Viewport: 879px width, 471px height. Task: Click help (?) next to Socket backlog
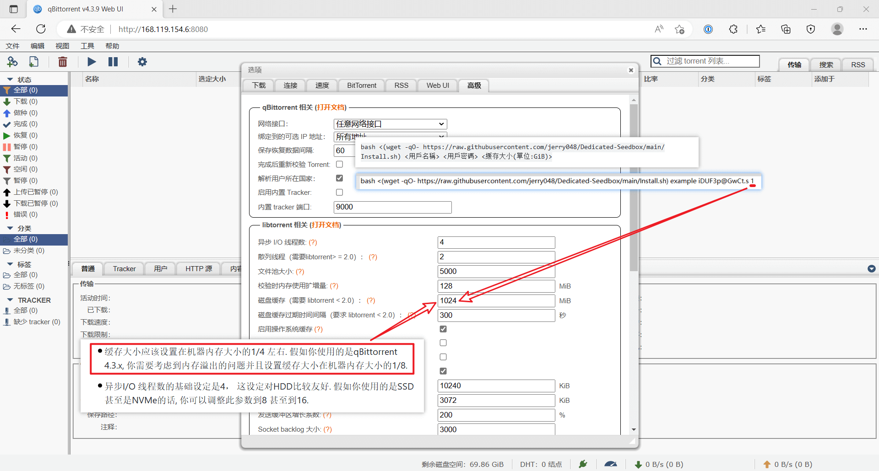pyautogui.click(x=327, y=429)
